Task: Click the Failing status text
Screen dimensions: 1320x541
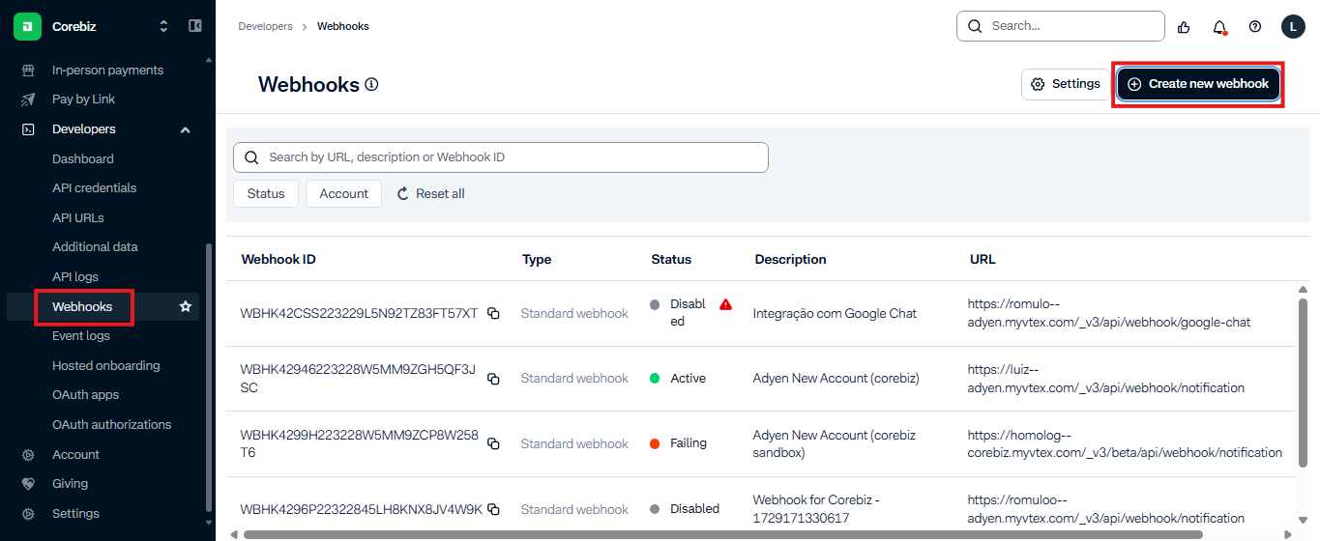Action: (x=689, y=442)
